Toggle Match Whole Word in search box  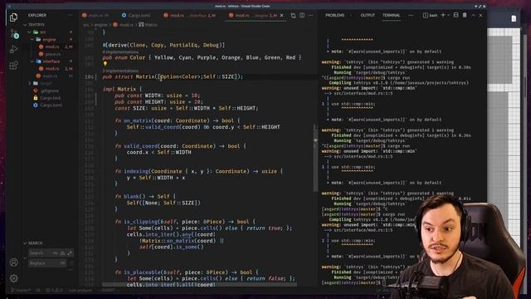(x=63, y=252)
